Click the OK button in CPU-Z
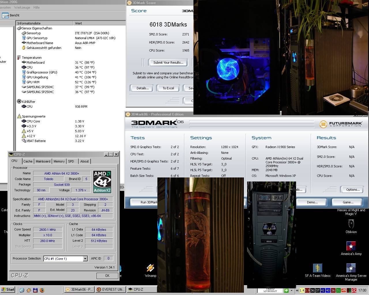 (107, 276)
